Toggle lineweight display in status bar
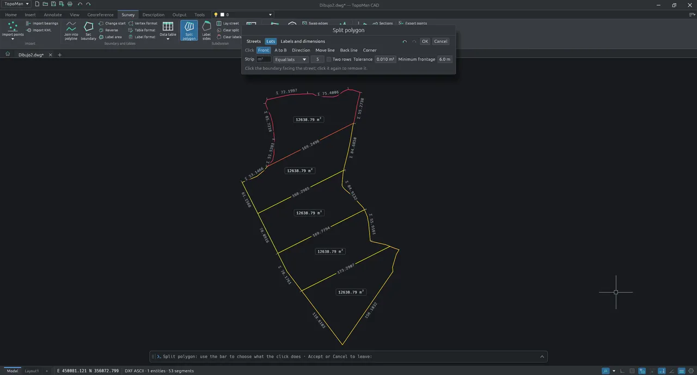The image size is (697, 375). tap(682, 371)
